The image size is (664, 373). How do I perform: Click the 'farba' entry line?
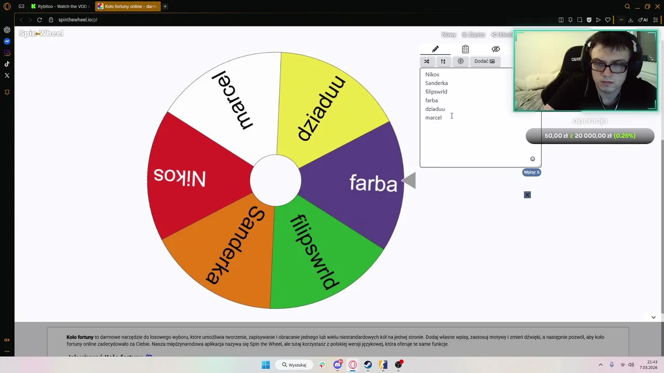[x=431, y=101]
